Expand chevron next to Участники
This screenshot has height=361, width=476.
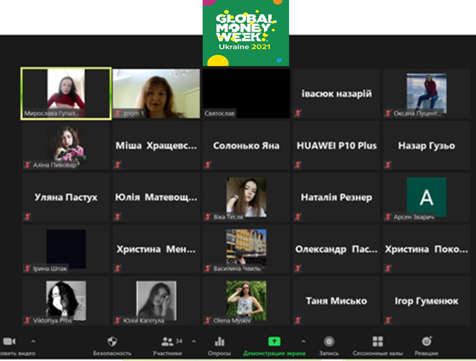(194, 341)
